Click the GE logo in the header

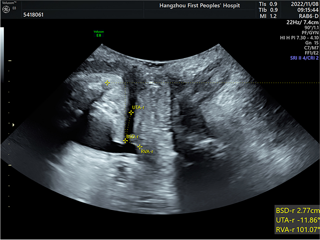pyautogui.click(x=6, y=10)
